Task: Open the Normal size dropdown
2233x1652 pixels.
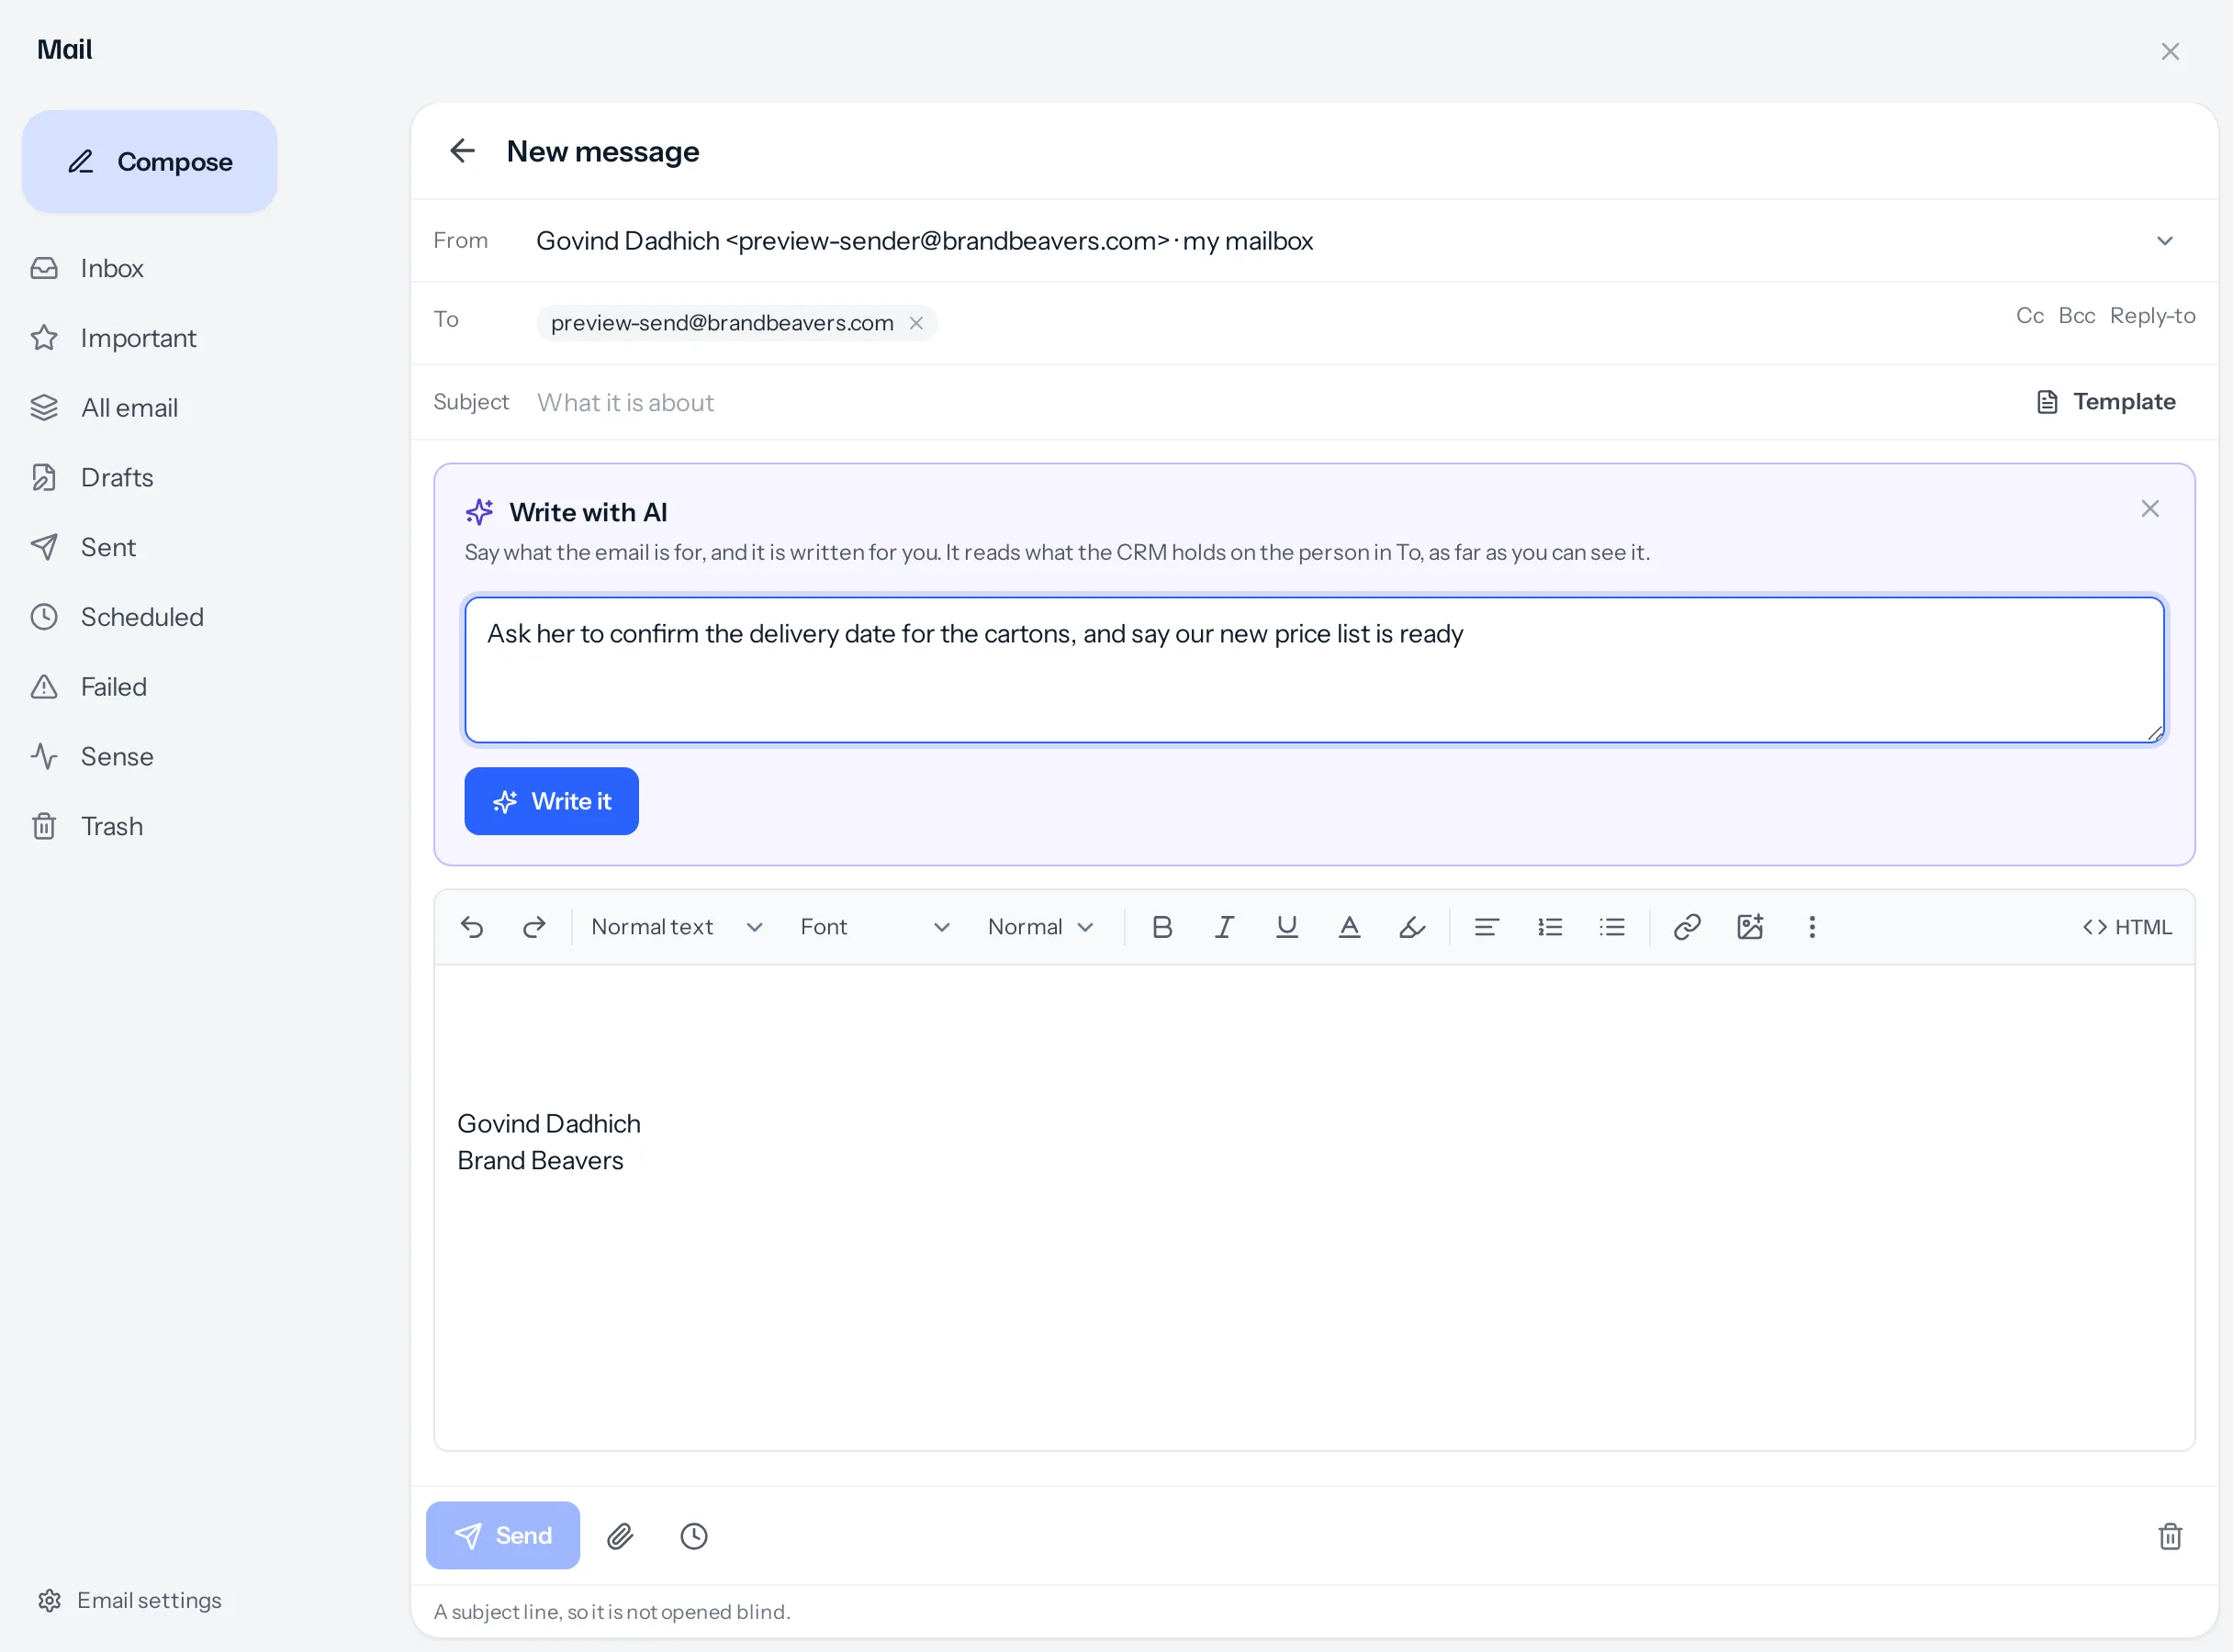Action: 1040,927
